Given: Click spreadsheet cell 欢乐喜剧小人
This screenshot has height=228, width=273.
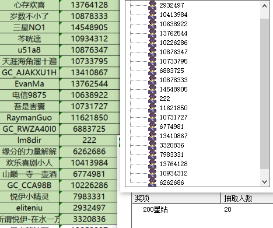Looking at the screenshot, I should 29,163.
